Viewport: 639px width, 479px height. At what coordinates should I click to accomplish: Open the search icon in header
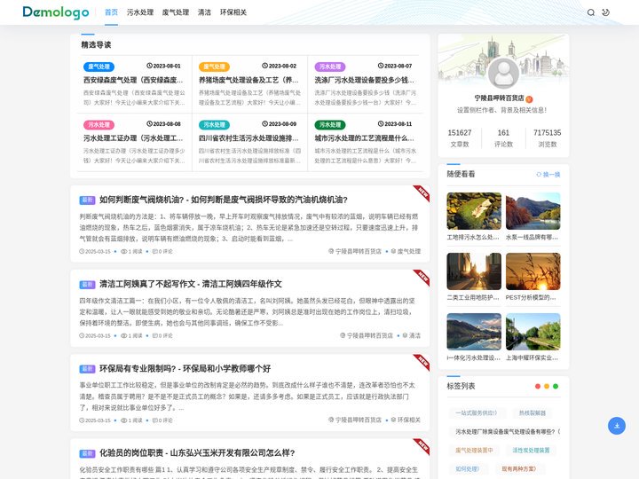pos(590,12)
